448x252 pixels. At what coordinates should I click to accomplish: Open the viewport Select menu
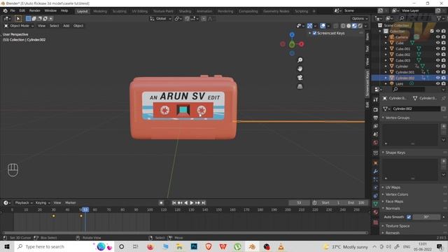point(55,26)
